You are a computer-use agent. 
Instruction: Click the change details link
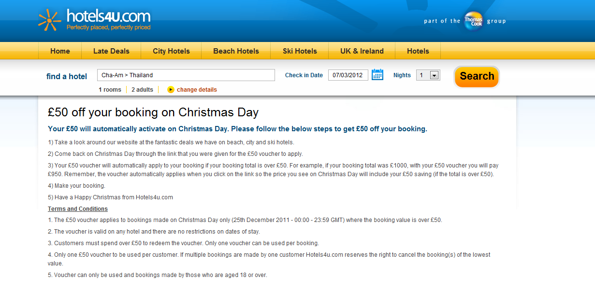click(197, 90)
